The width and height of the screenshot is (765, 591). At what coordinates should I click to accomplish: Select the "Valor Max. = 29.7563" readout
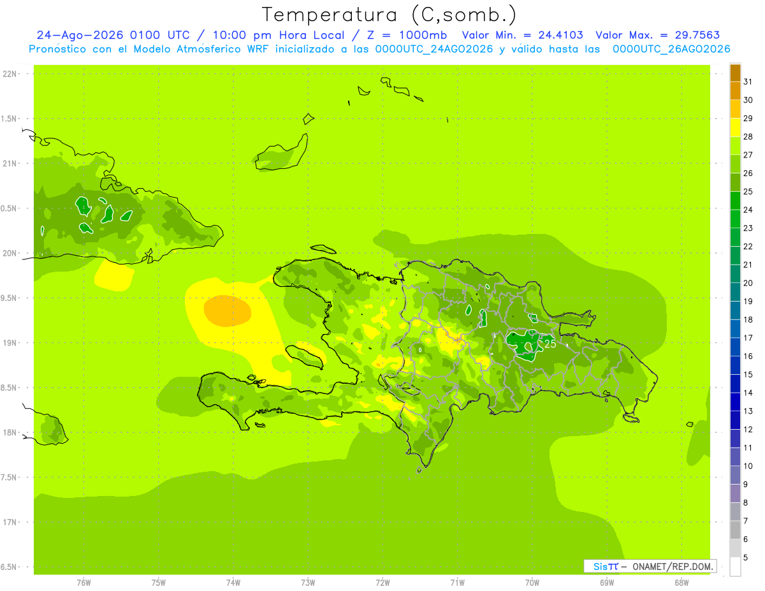coord(658,35)
